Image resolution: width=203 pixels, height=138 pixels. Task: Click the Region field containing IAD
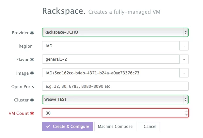pyautogui.click(x=111, y=46)
